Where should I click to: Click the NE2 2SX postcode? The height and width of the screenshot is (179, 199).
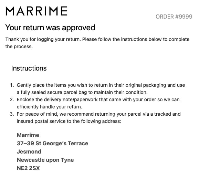click(x=28, y=168)
